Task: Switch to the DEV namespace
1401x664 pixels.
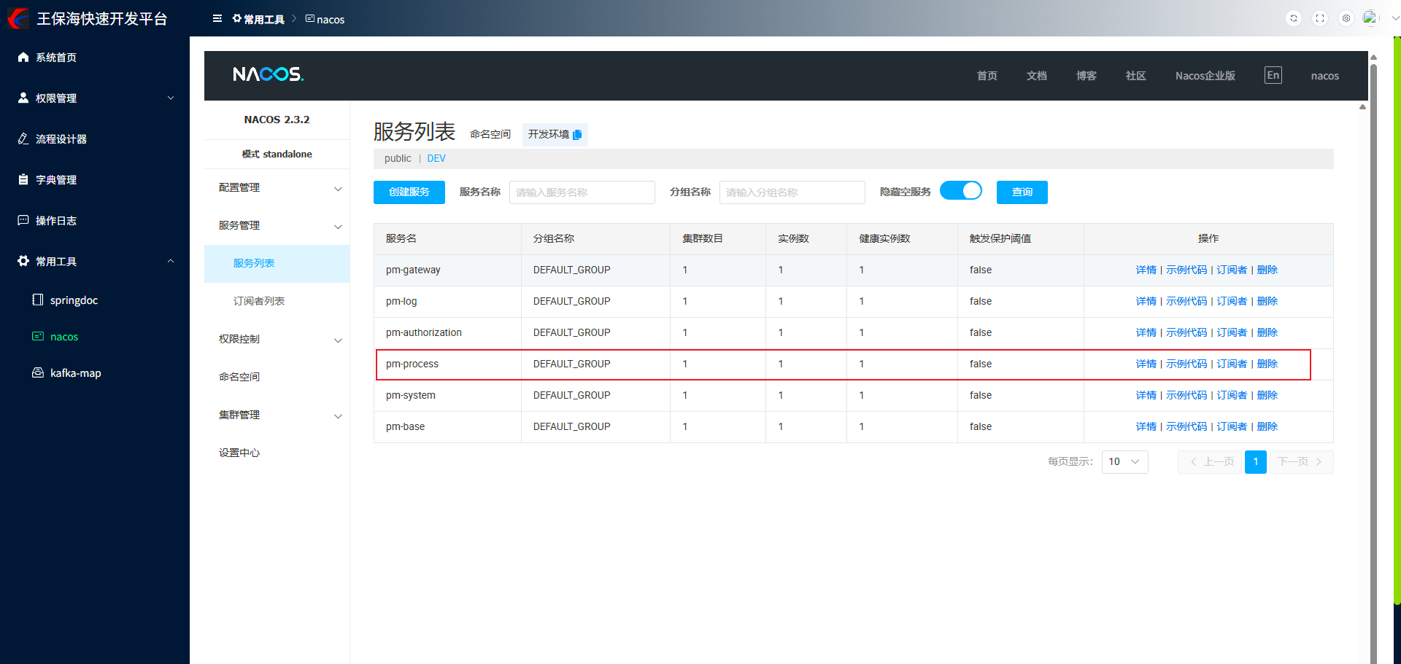Action: [x=436, y=158]
